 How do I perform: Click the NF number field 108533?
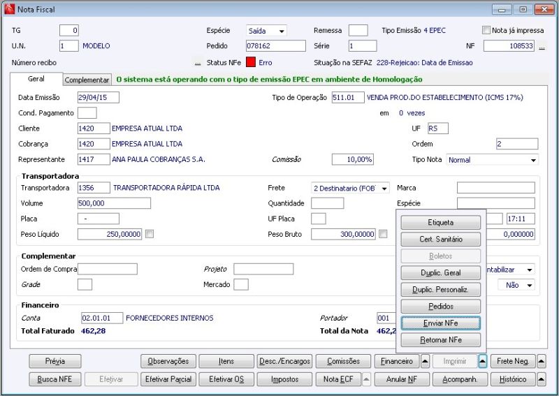(509, 46)
